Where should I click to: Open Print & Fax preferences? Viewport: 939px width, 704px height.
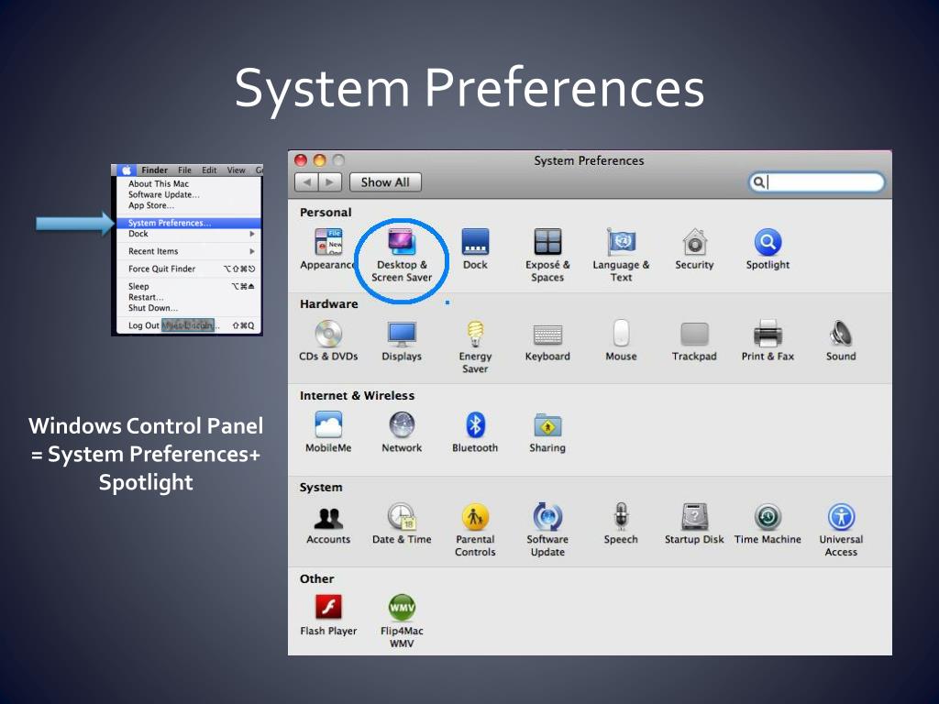[768, 341]
